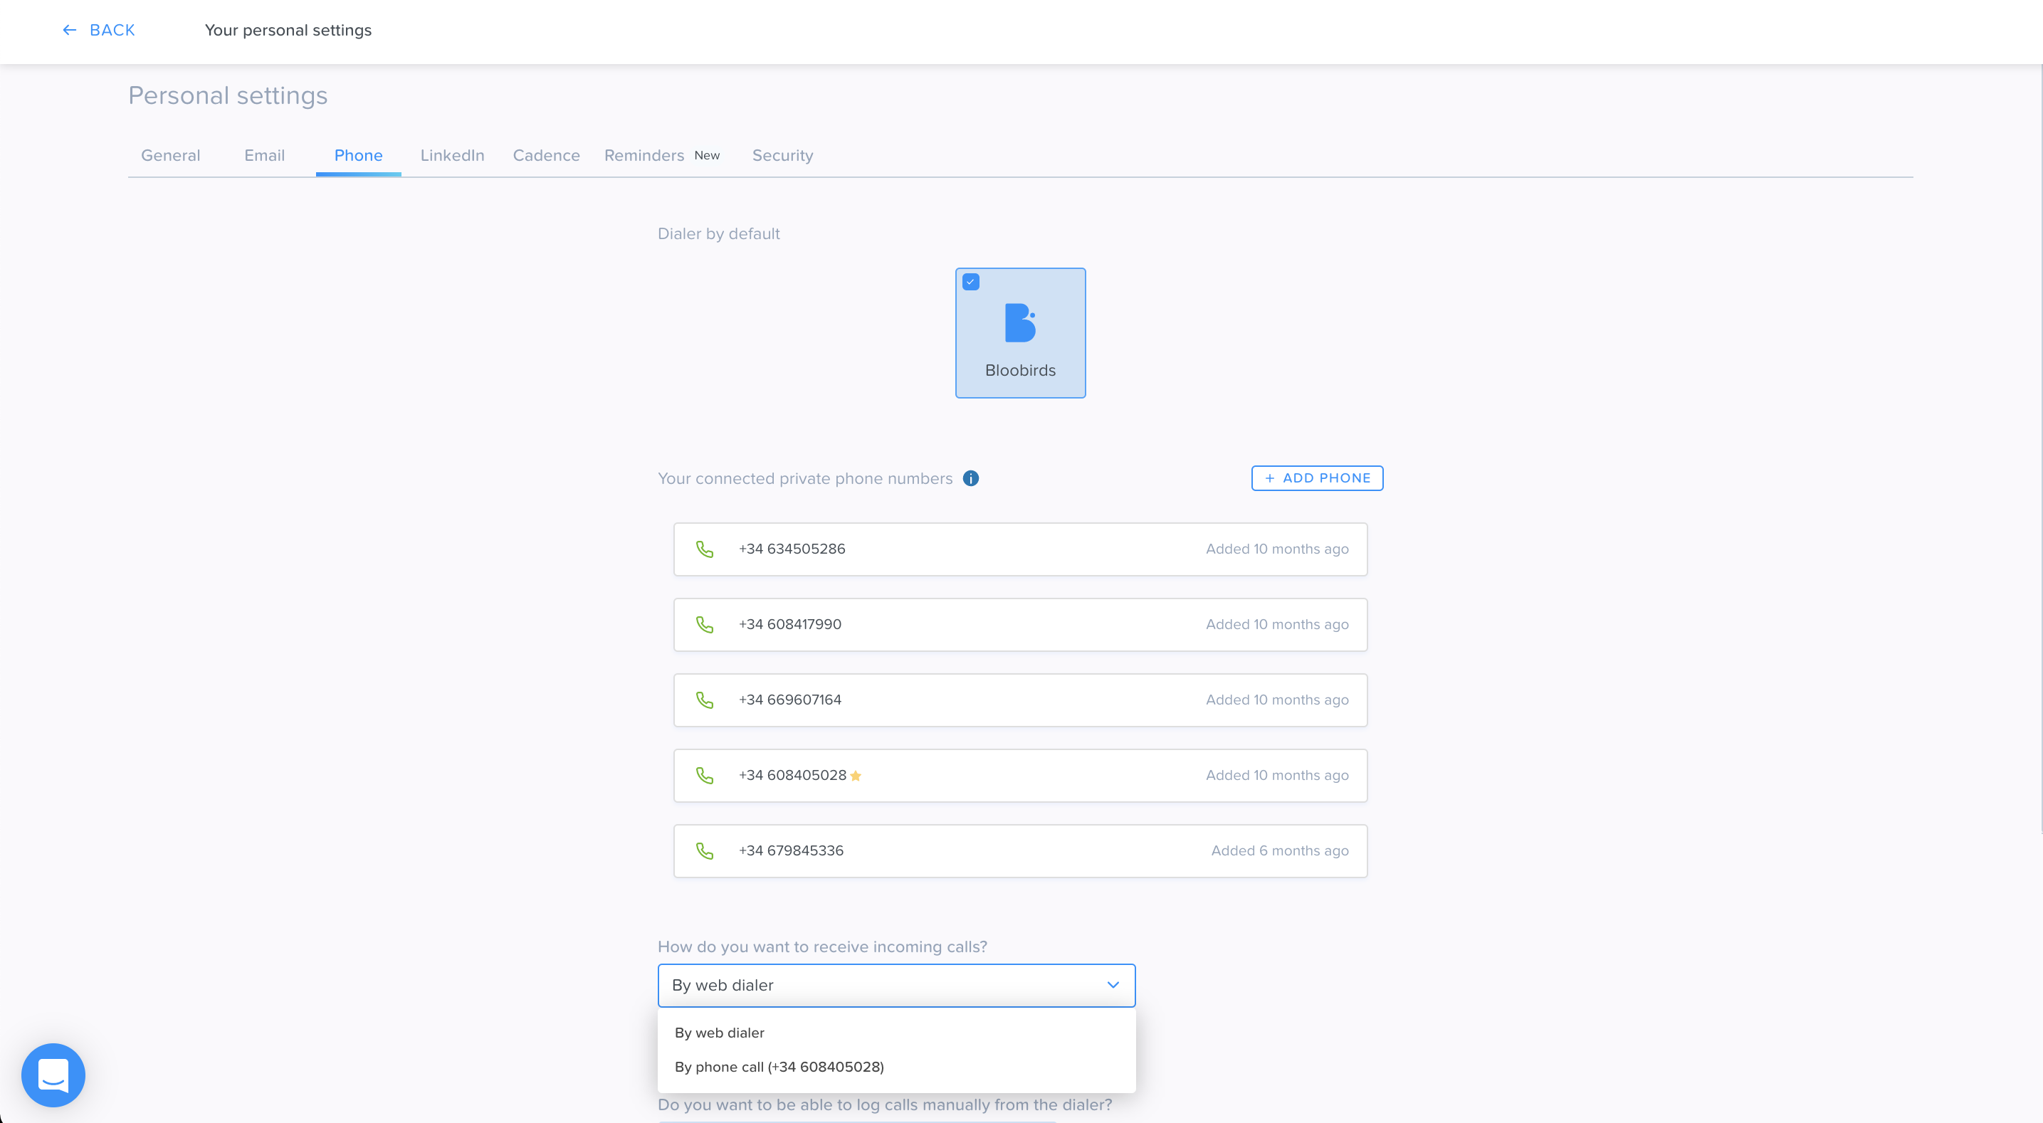2043x1123 pixels.
Task: Click phone icon for +34 679845336
Action: click(704, 850)
